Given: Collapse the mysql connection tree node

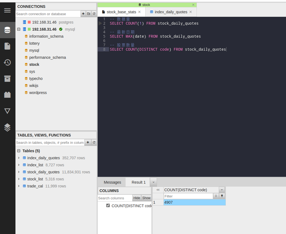Looking at the screenshot, I should (x=19, y=29).
